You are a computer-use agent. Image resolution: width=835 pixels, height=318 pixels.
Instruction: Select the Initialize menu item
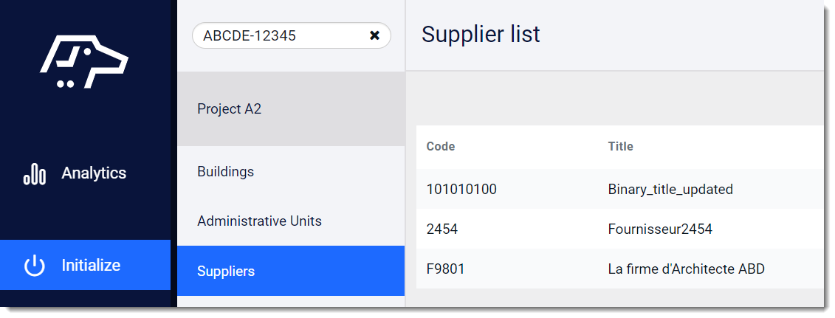pos(85,265)
